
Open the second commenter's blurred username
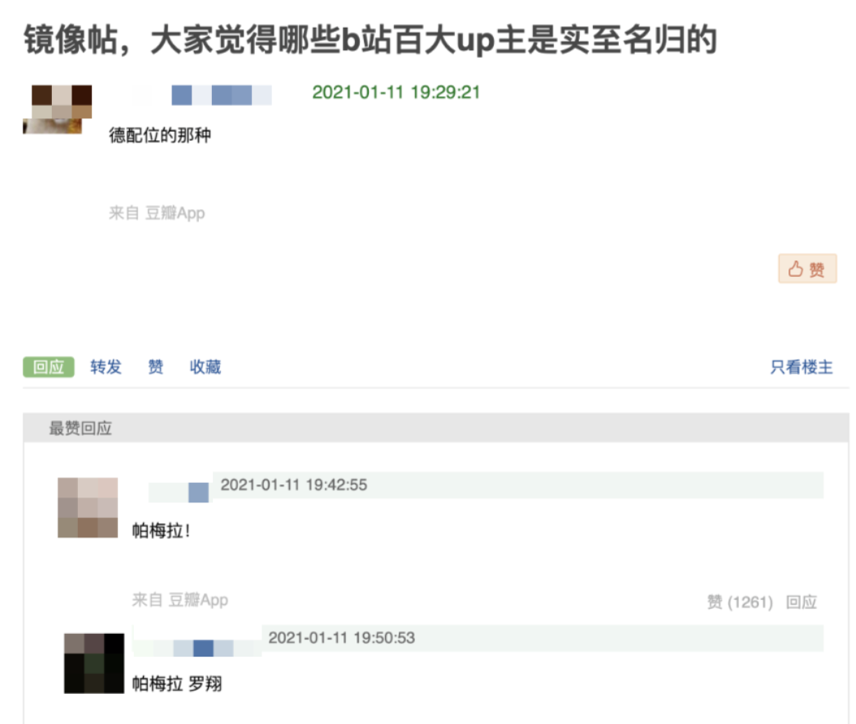[197, 648]
